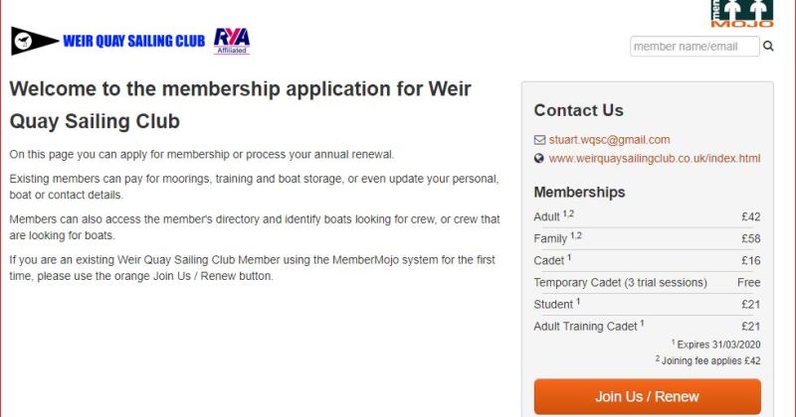
Task: Click the Contact Us heading
Action: pos(578,110)
